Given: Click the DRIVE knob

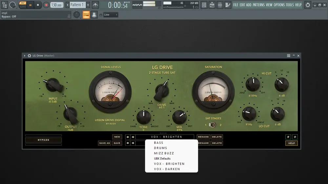Looking at the screenshot, I should (x=162, y=91).
